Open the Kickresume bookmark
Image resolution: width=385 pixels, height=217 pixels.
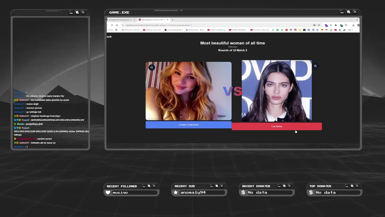pyautogui.click(x=131, y=30)
